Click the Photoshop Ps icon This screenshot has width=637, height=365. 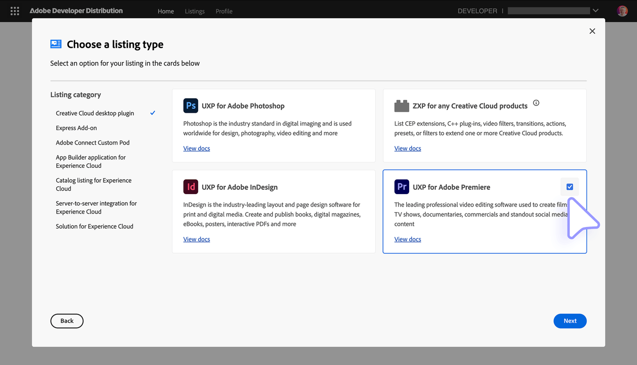point(191,106)
